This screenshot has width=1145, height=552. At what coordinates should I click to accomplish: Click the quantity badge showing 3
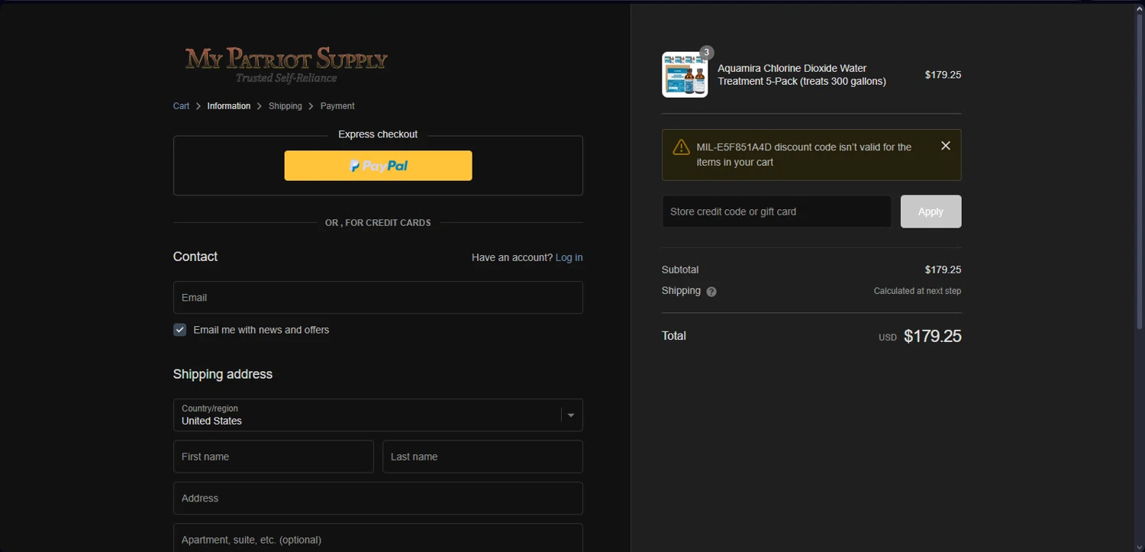pos(707,53)
